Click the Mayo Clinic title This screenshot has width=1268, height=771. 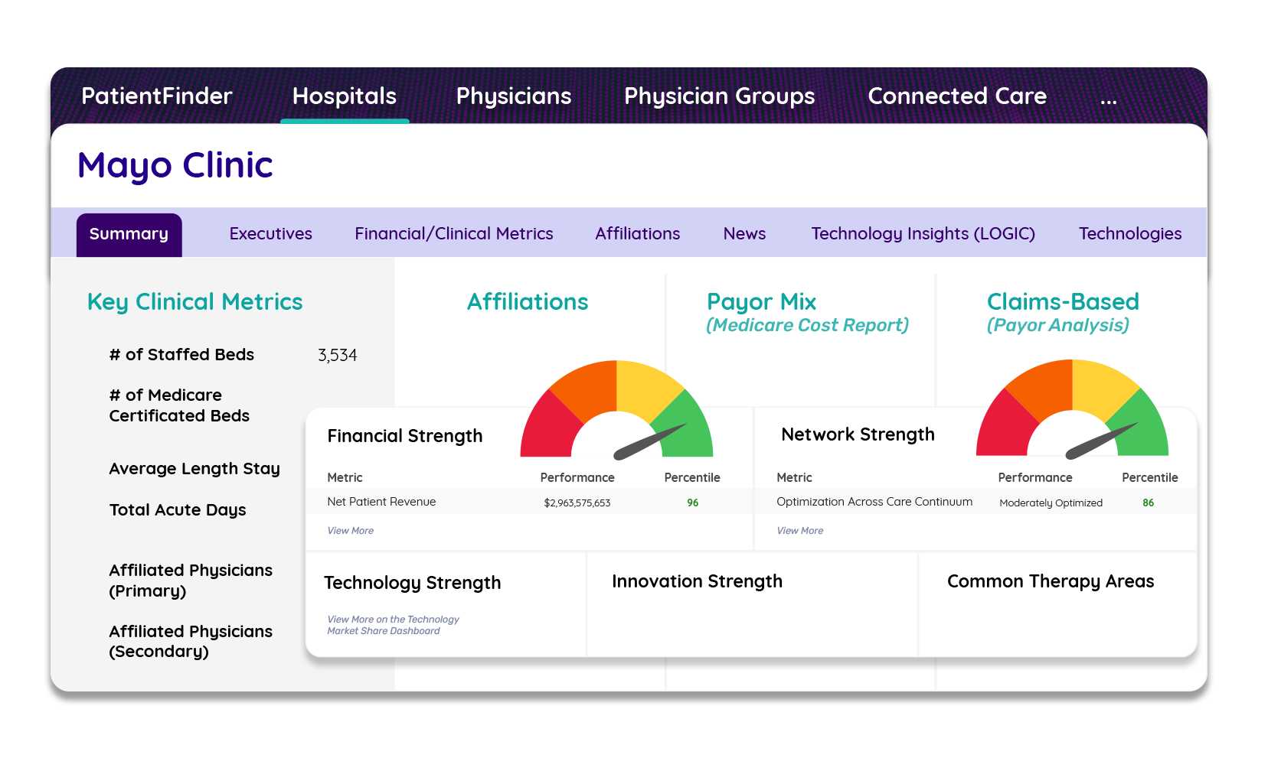[175, 165]
